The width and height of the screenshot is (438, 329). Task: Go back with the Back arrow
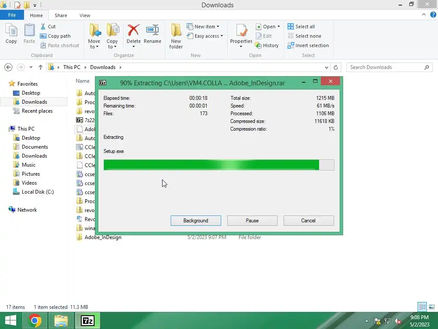tap(9, 67)
